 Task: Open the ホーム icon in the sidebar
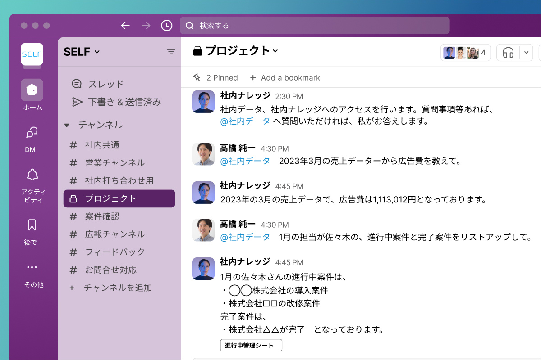point(32,90)
